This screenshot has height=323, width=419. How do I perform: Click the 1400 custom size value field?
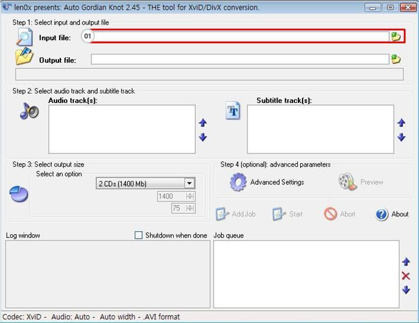[171, 197]
